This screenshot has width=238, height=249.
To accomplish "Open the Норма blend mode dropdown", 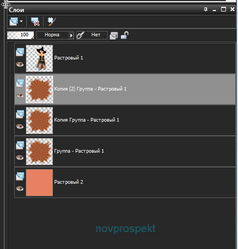I will (x=55, y=35).
